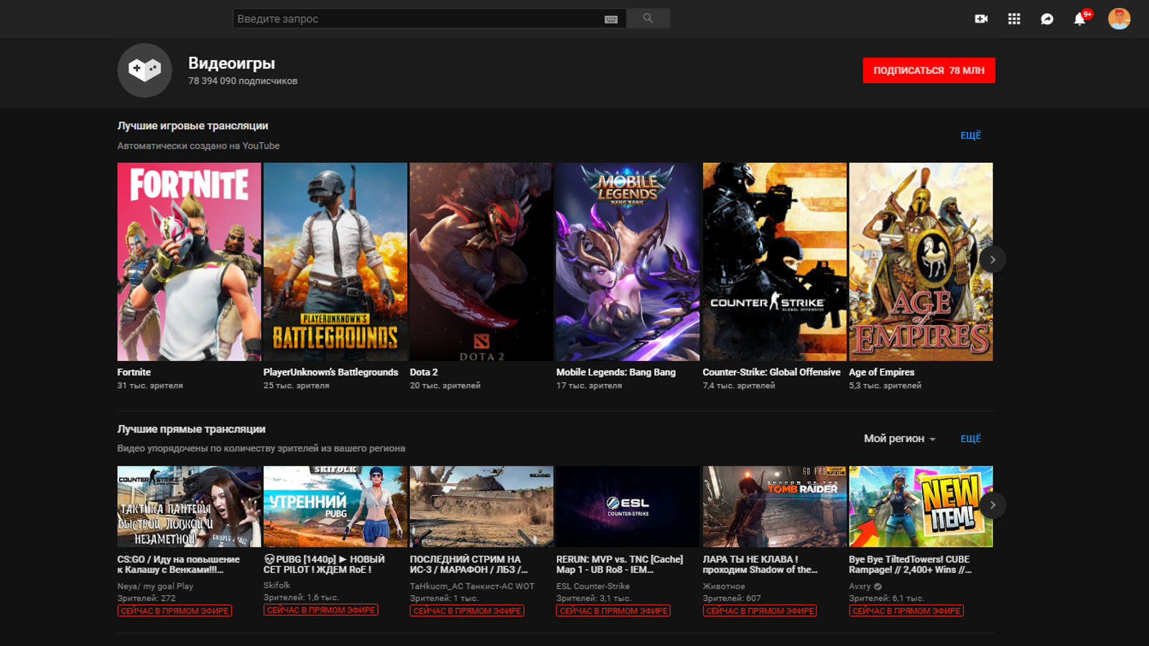Click the Dota 2 title link

click(x=424, y=373)
